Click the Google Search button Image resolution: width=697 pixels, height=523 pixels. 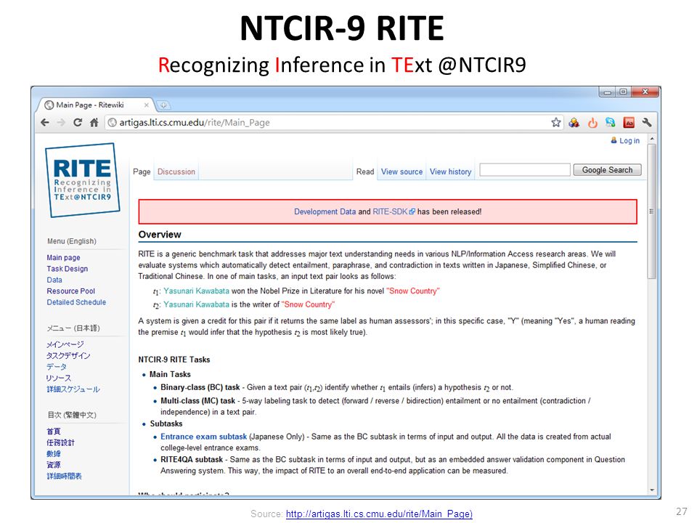[607, 170]
